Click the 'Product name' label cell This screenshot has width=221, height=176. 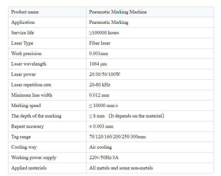pyautogui.click(x=47, y=12)
